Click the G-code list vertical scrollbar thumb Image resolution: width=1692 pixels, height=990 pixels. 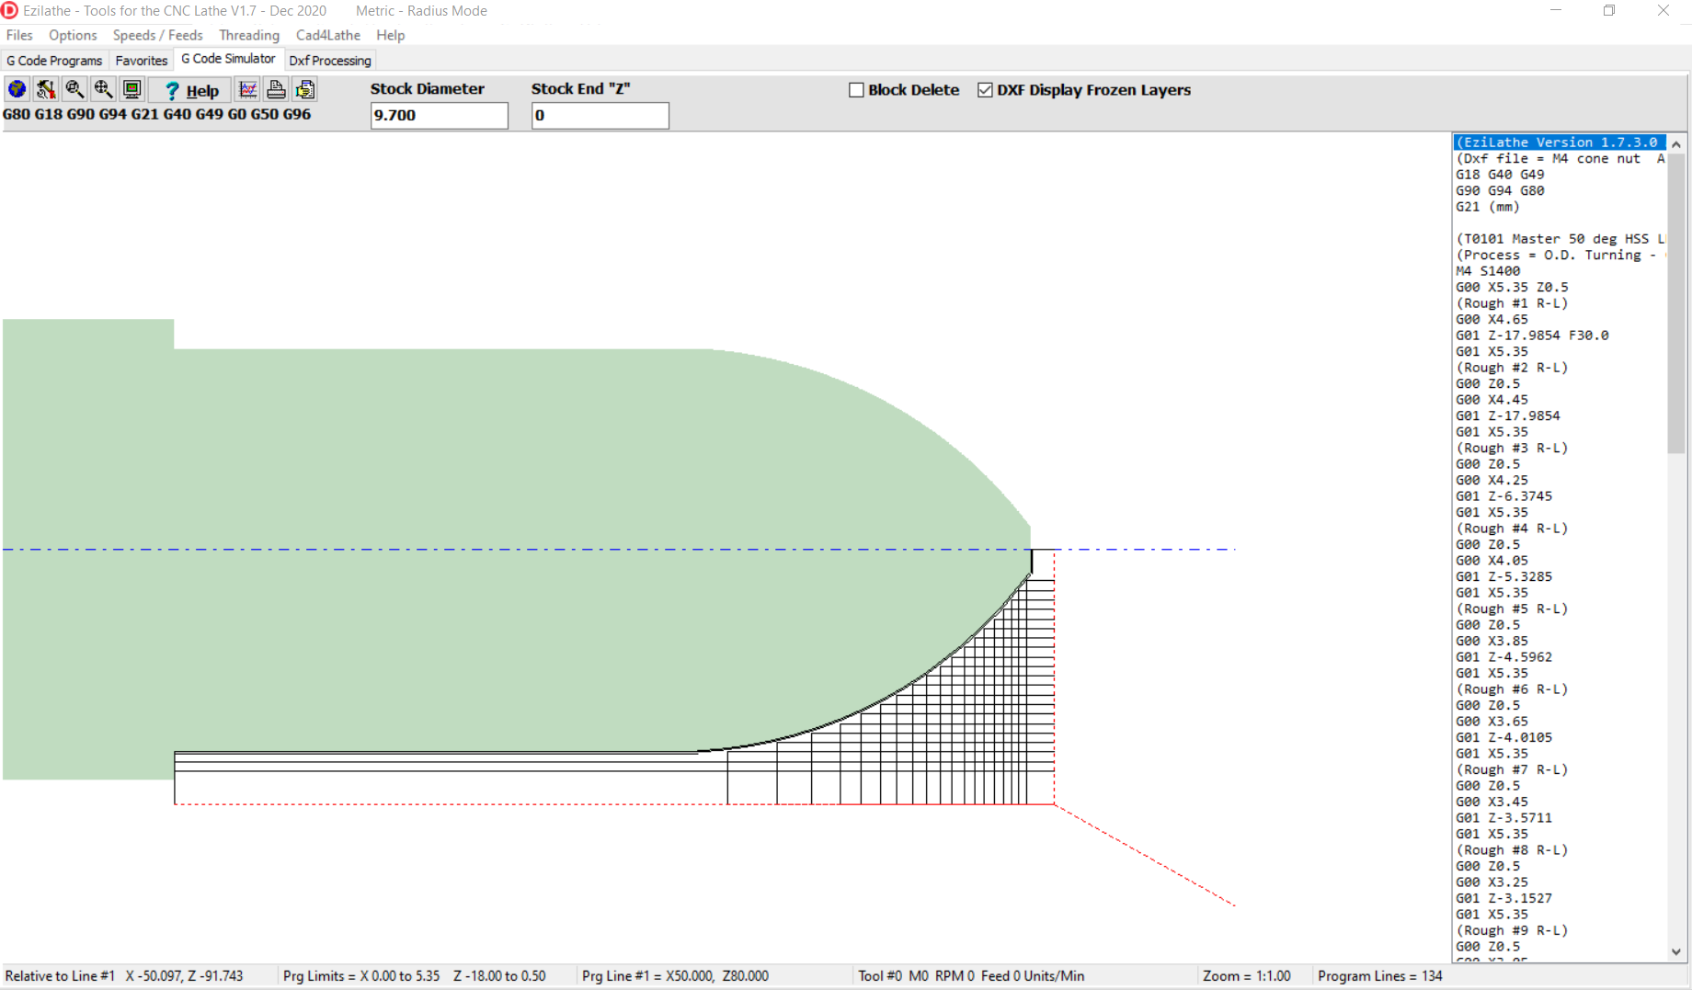click(x=1676, y=303)
